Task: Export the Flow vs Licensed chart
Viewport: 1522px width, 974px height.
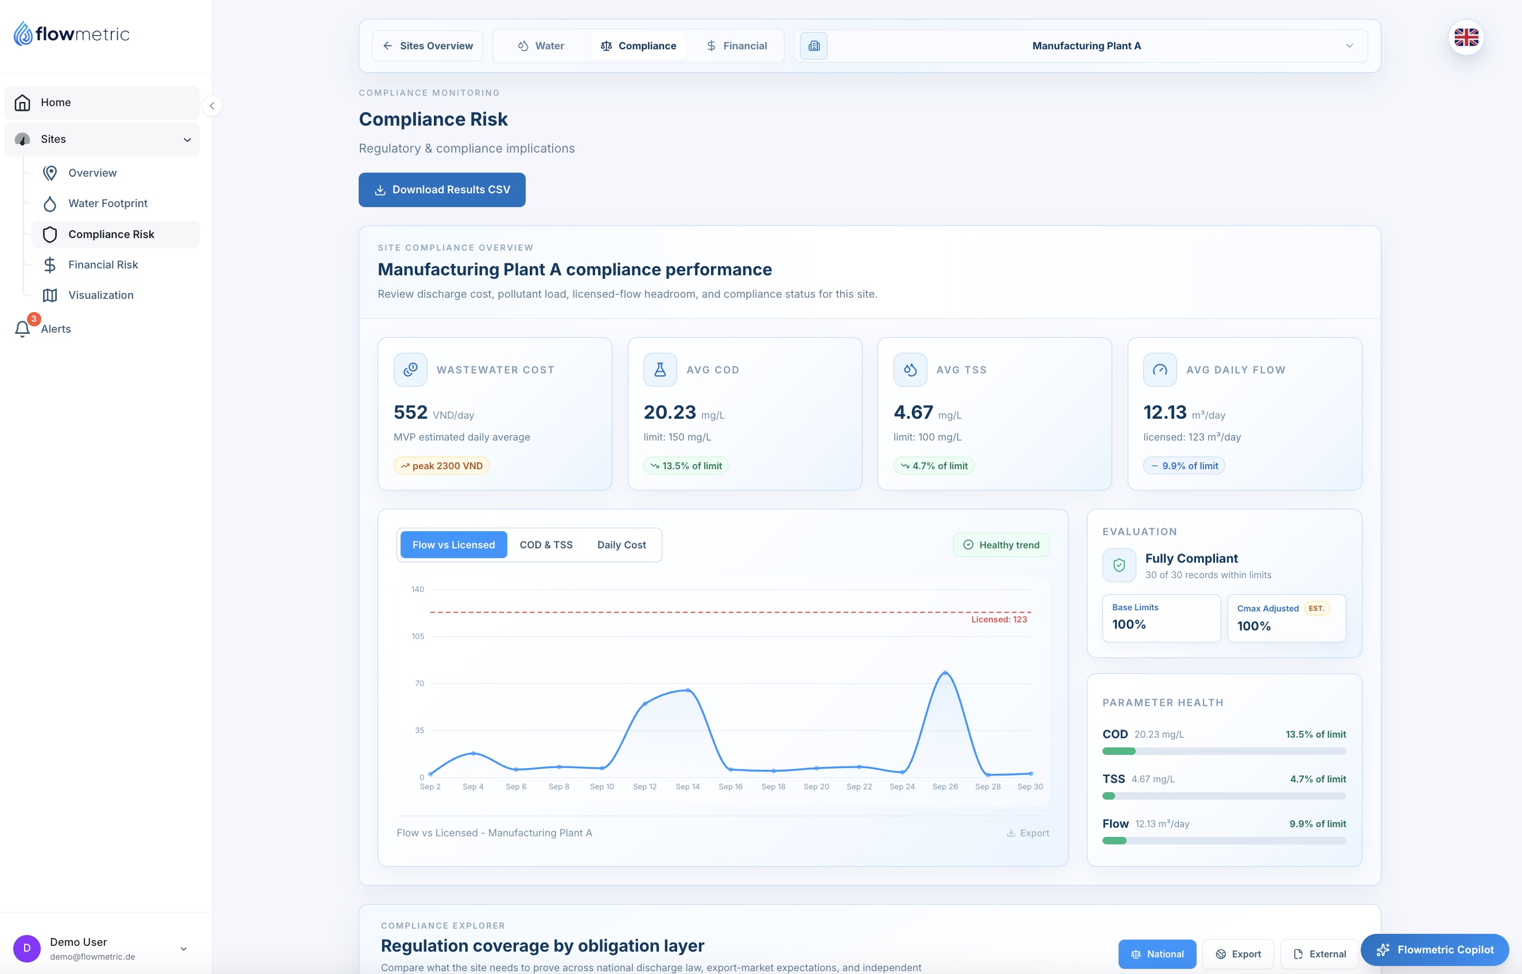Action: click(1027, 833)
